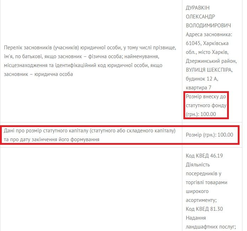Click 'Діяльність посередників у торгівлі' description
This screenshot has width=247, height=231.
coord(206,174)
